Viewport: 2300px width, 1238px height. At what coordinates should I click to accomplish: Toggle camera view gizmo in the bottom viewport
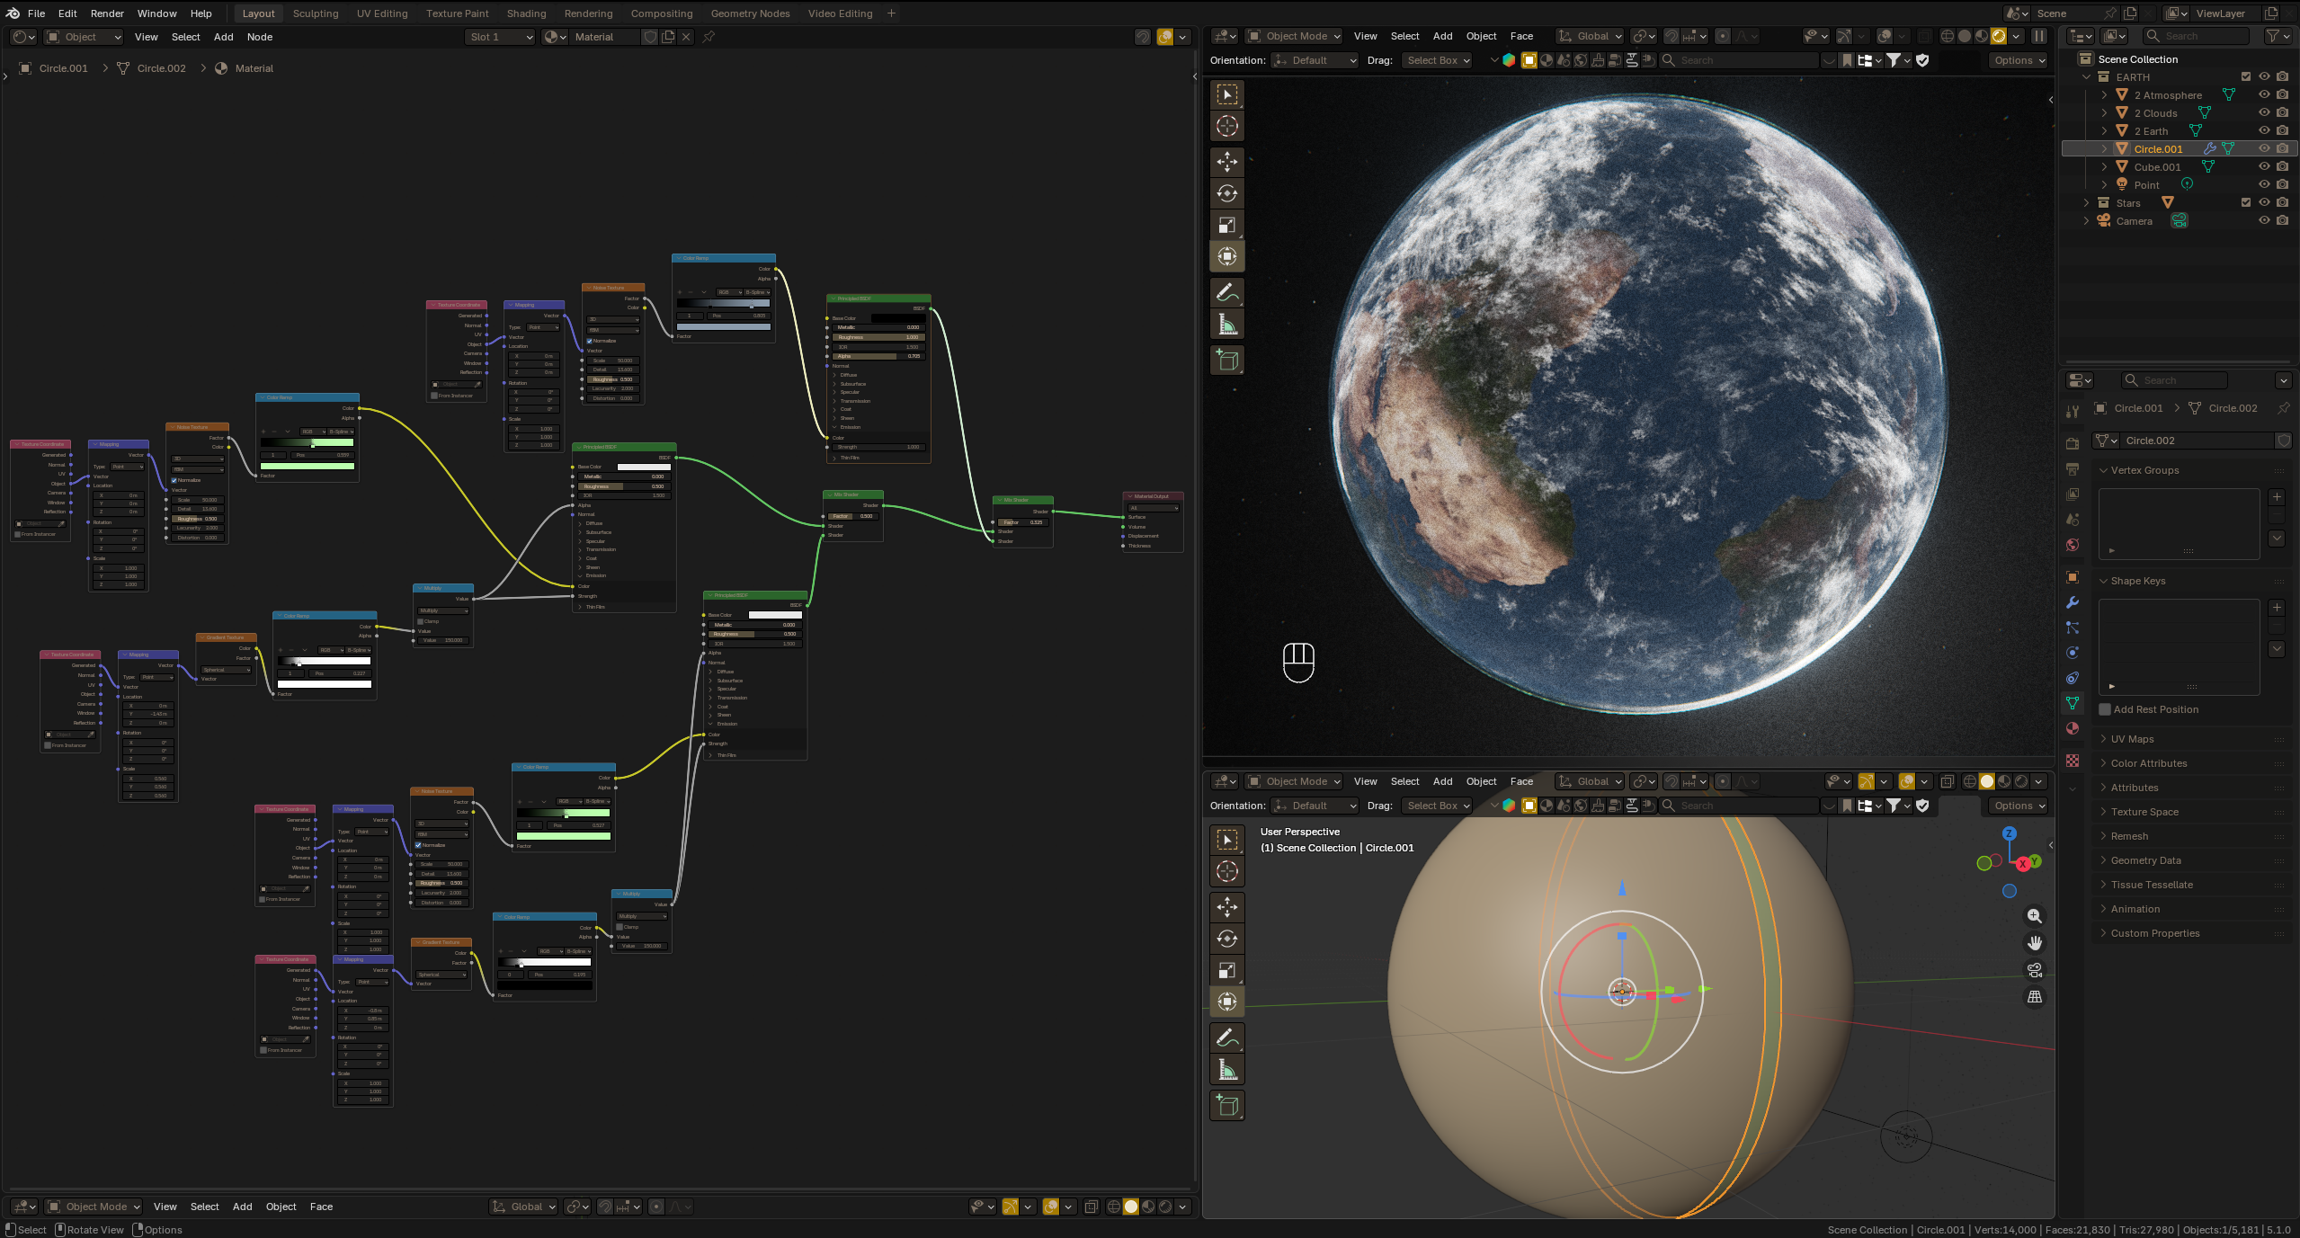coord(2034,970)
